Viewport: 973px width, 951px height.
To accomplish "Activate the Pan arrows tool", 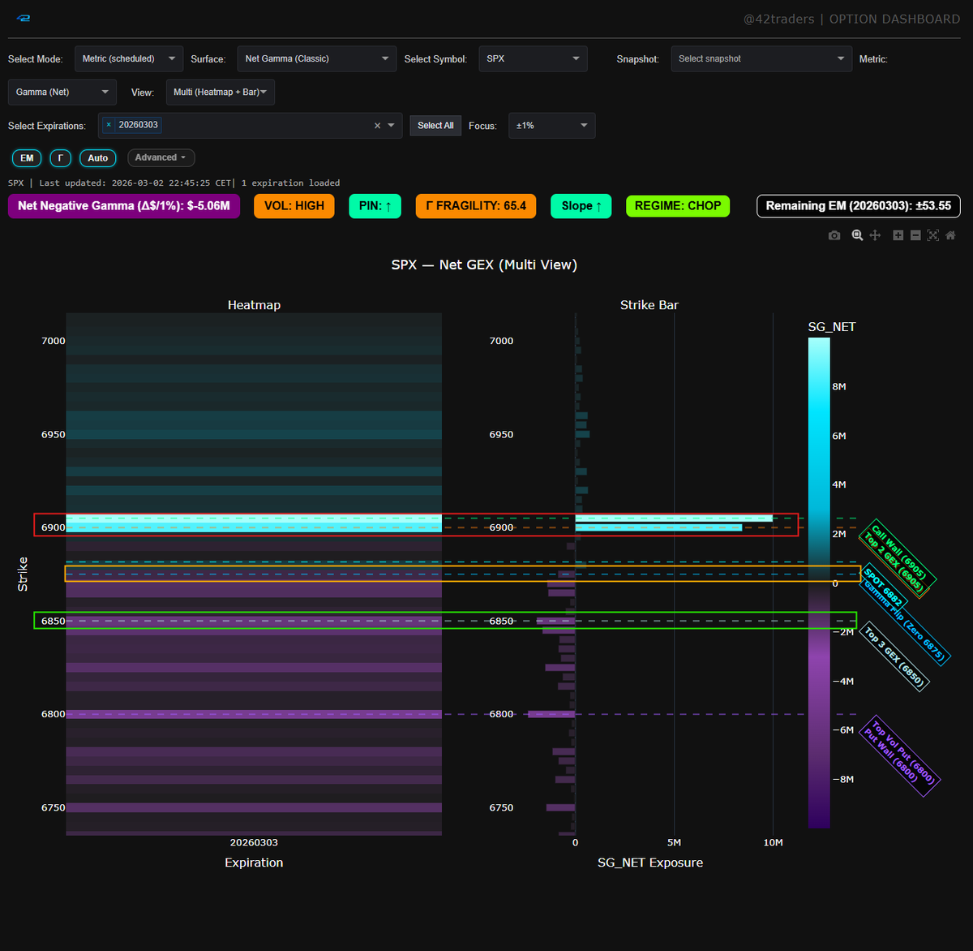I will coord(875,235).
